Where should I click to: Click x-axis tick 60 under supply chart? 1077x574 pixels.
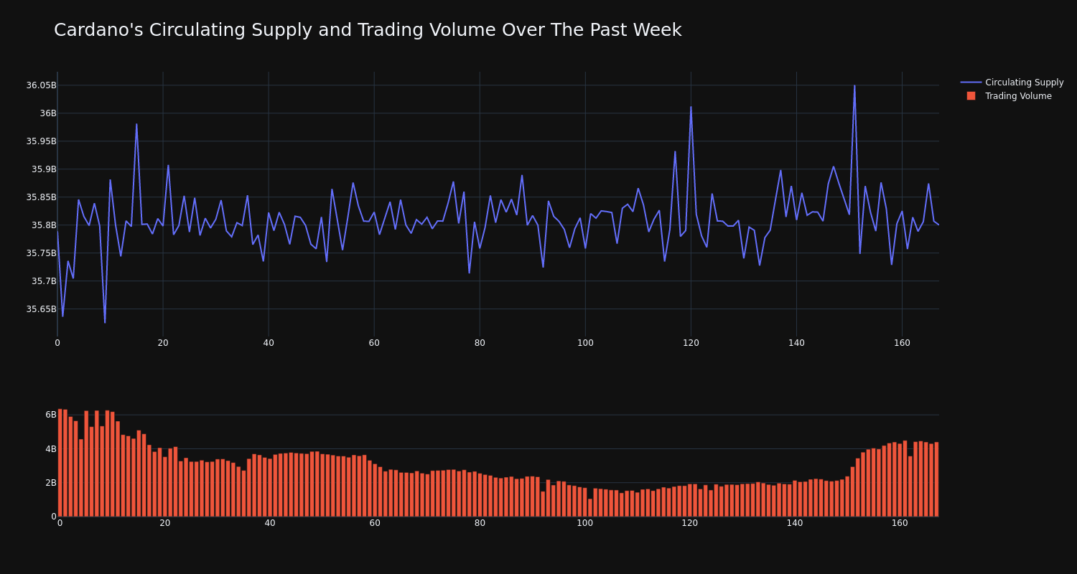pos(374,343)
